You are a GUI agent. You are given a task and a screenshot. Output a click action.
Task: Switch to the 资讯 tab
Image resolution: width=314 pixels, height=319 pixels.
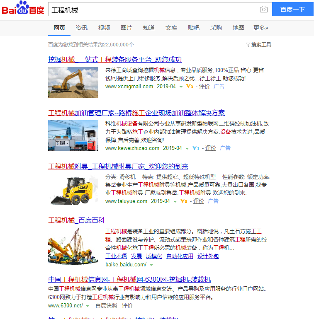point(82,28)
